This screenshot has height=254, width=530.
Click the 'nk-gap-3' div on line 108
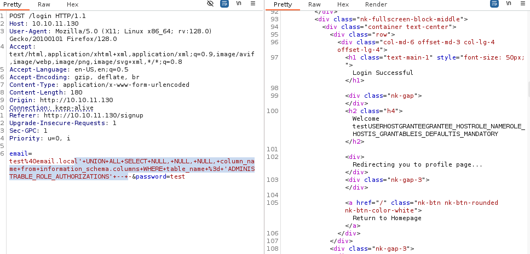[x=372, y=249]
